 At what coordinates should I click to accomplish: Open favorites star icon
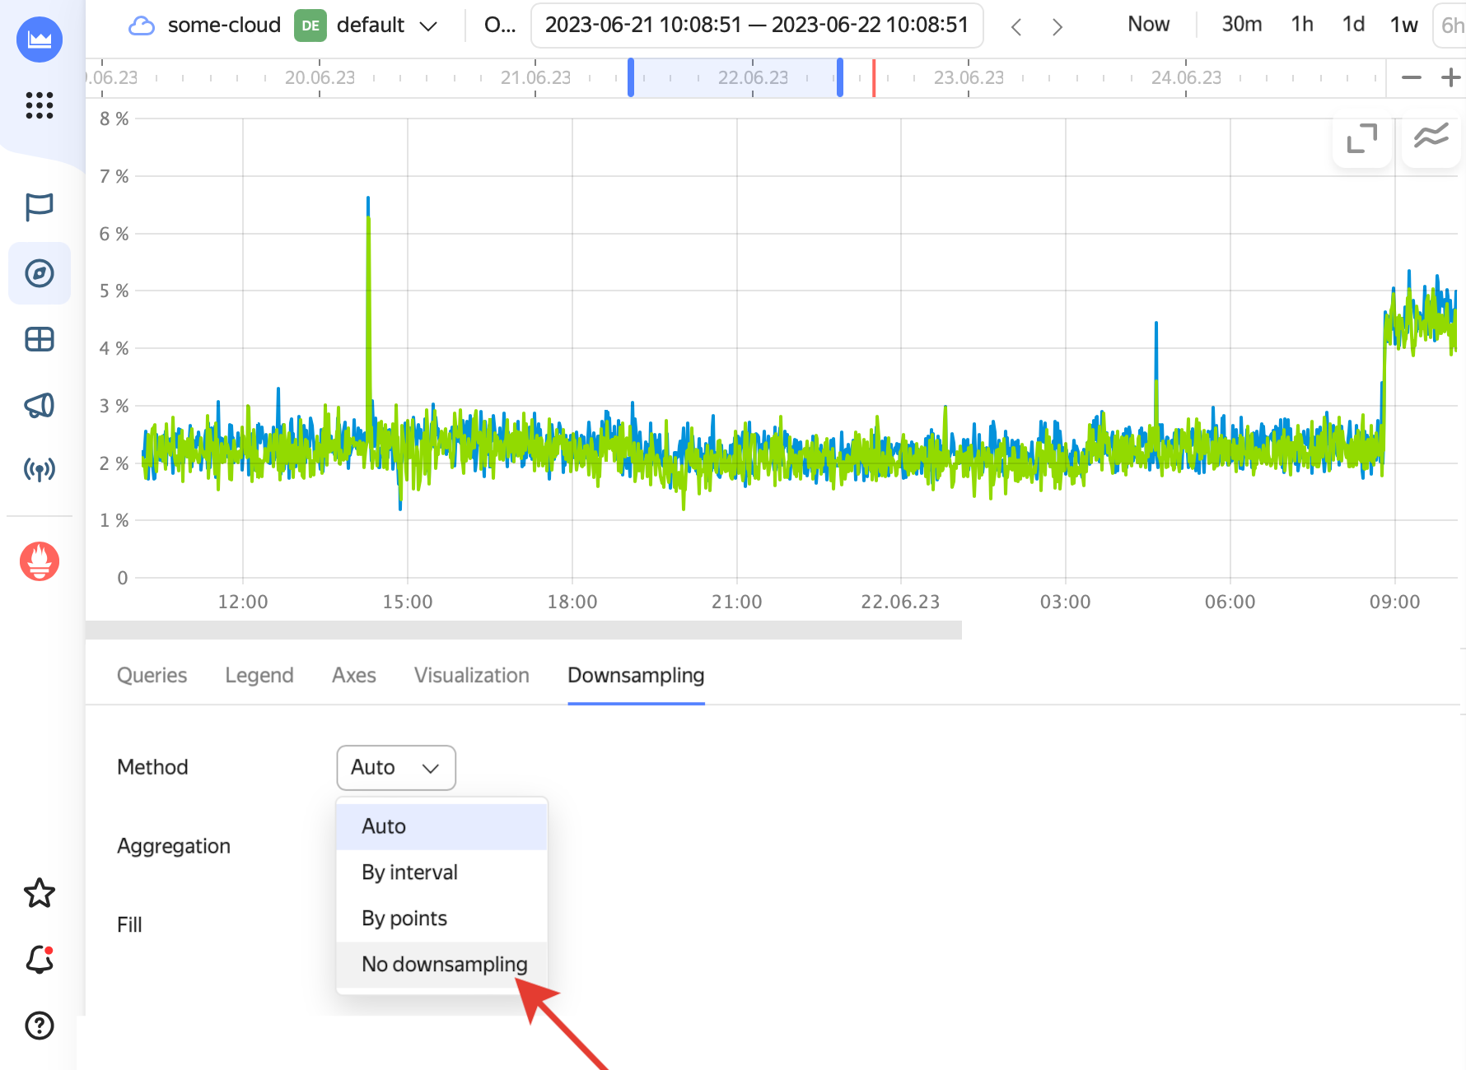tap(39, 893)
